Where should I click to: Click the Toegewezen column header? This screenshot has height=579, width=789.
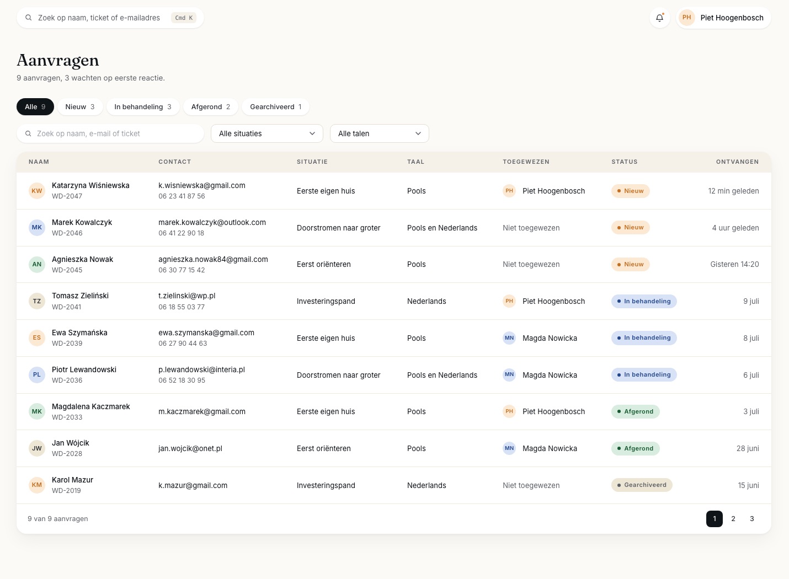click(x=526, y=162)
